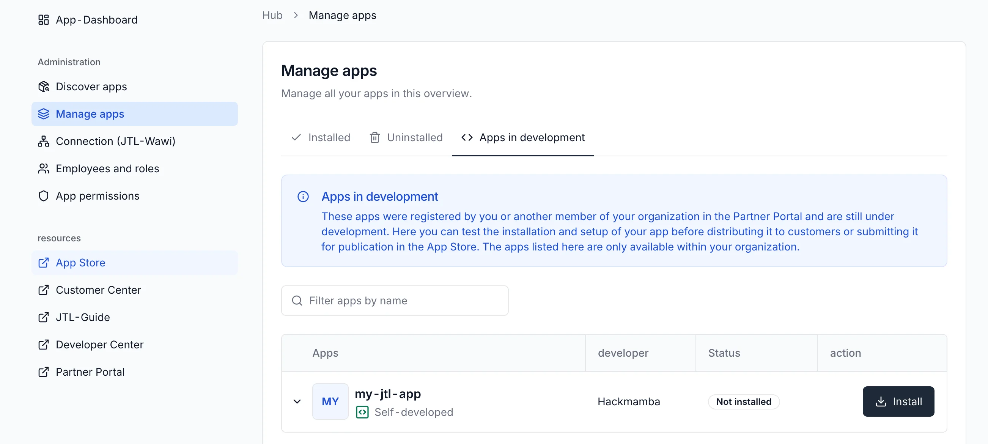Open the Partner Portal link
Screen dimensions: 988x444
[x=135, y=372]
